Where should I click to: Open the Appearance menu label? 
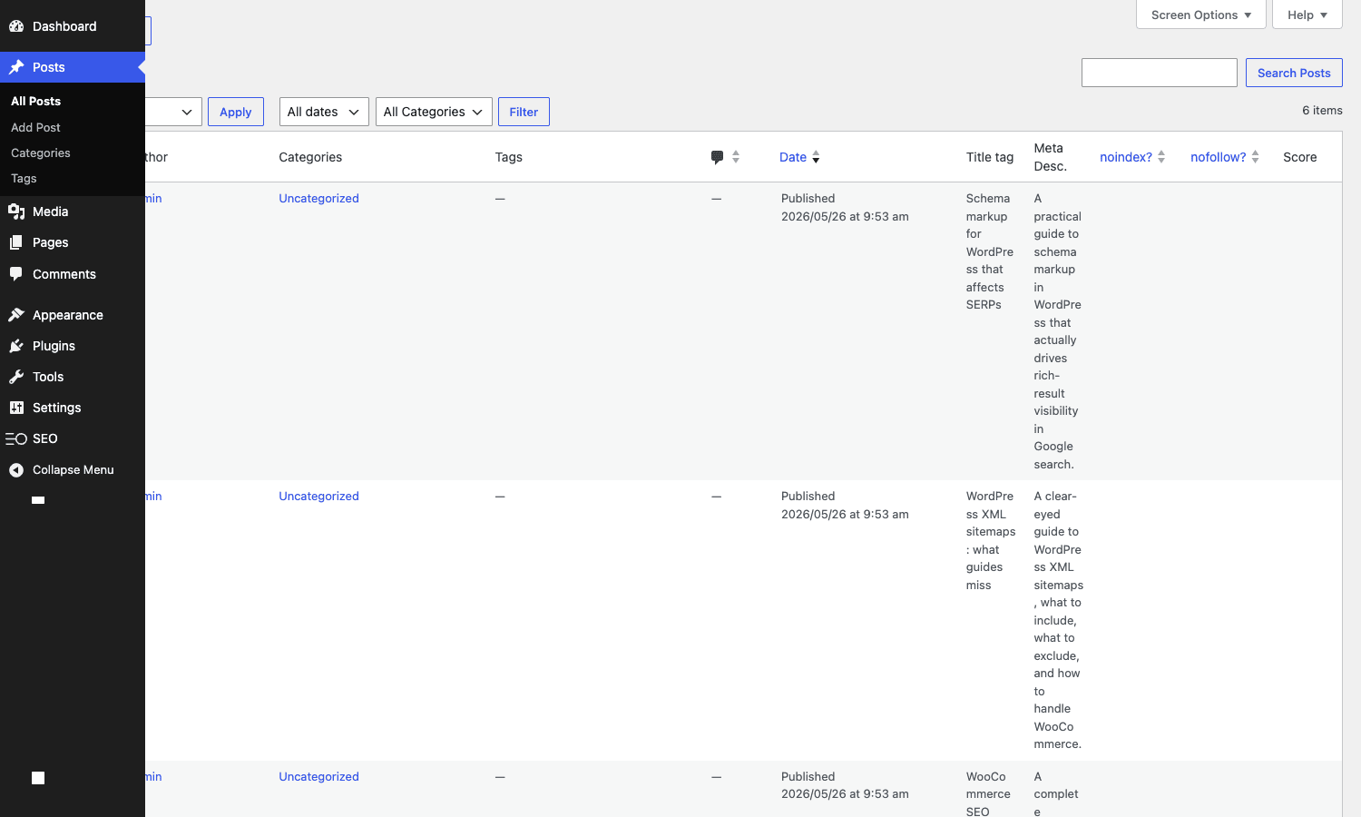68,315
